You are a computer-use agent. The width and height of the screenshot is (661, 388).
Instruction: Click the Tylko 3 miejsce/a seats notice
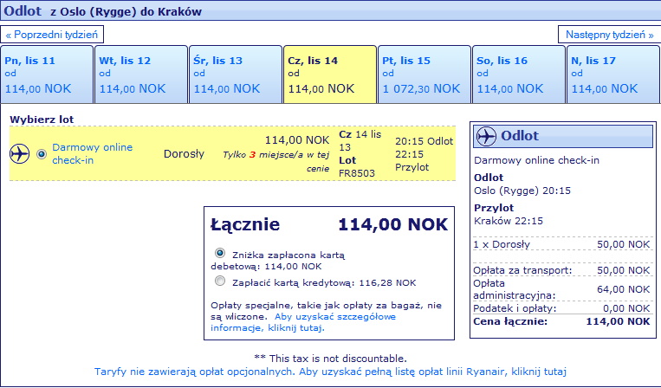[x=276, y=161]
